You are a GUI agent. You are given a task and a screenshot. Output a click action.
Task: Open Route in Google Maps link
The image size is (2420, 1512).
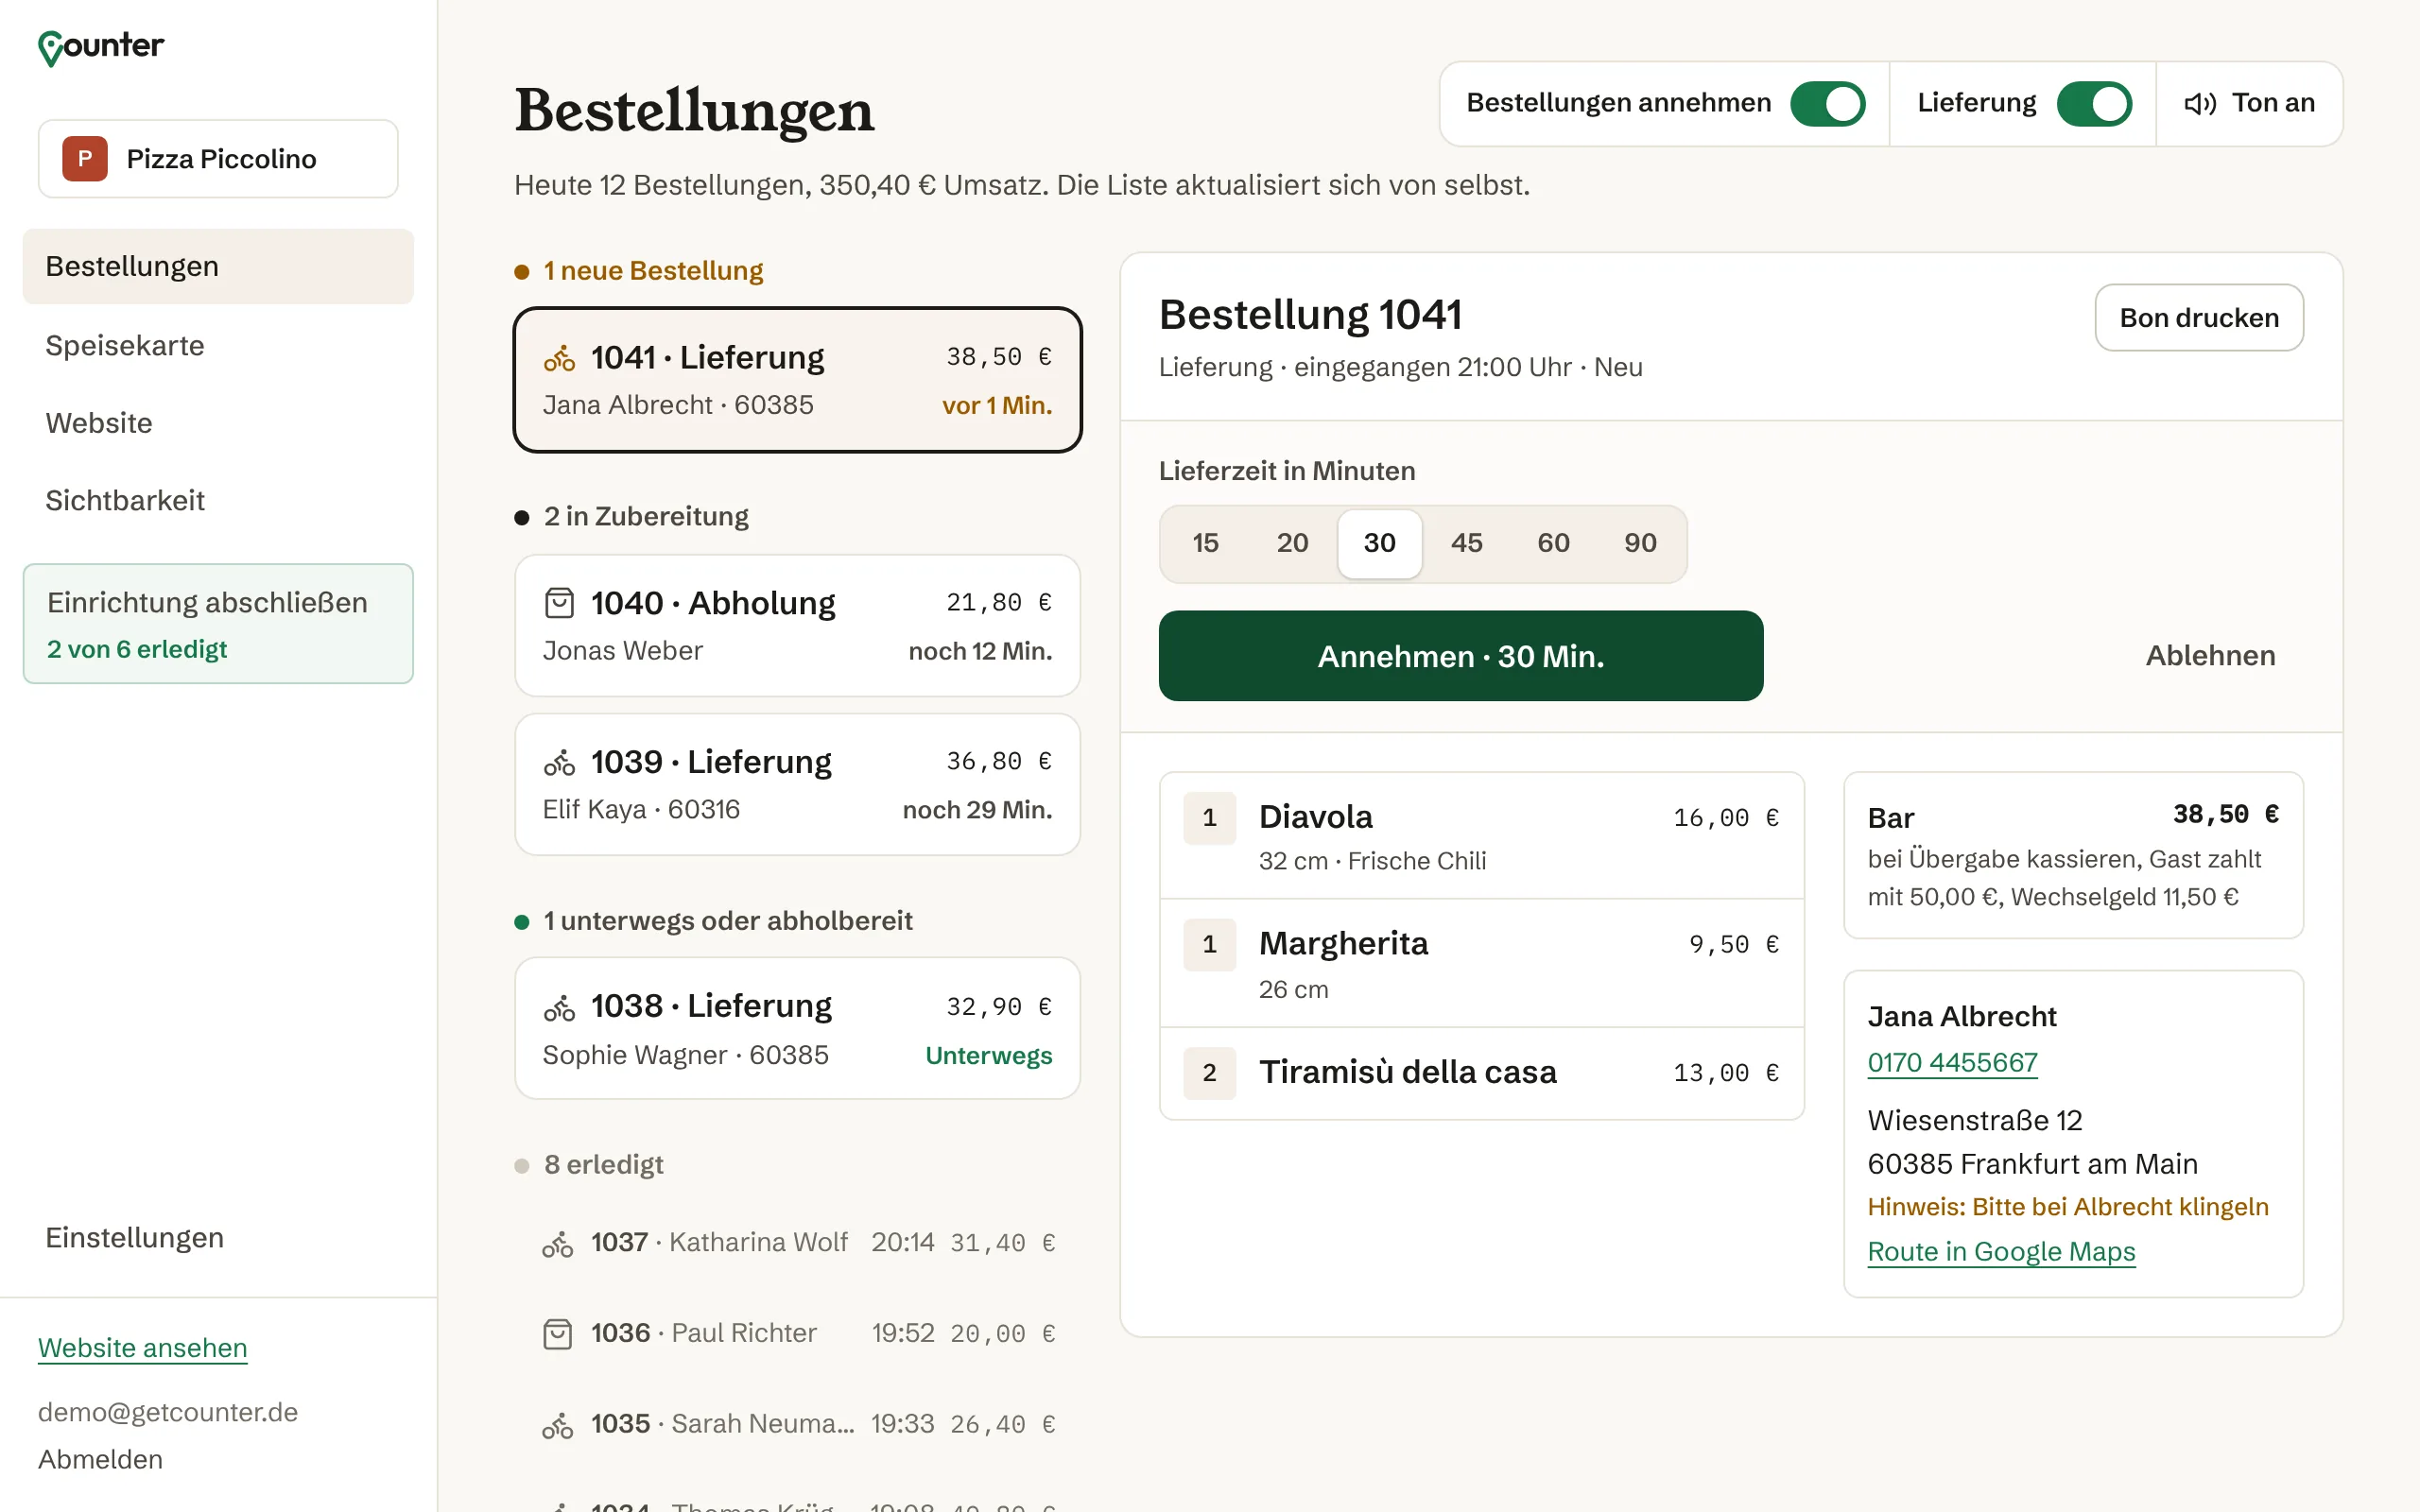pos(2001,1252)
